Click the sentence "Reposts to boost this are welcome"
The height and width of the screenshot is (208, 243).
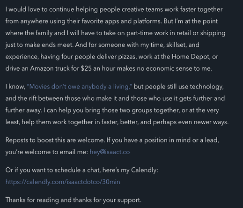55,140
